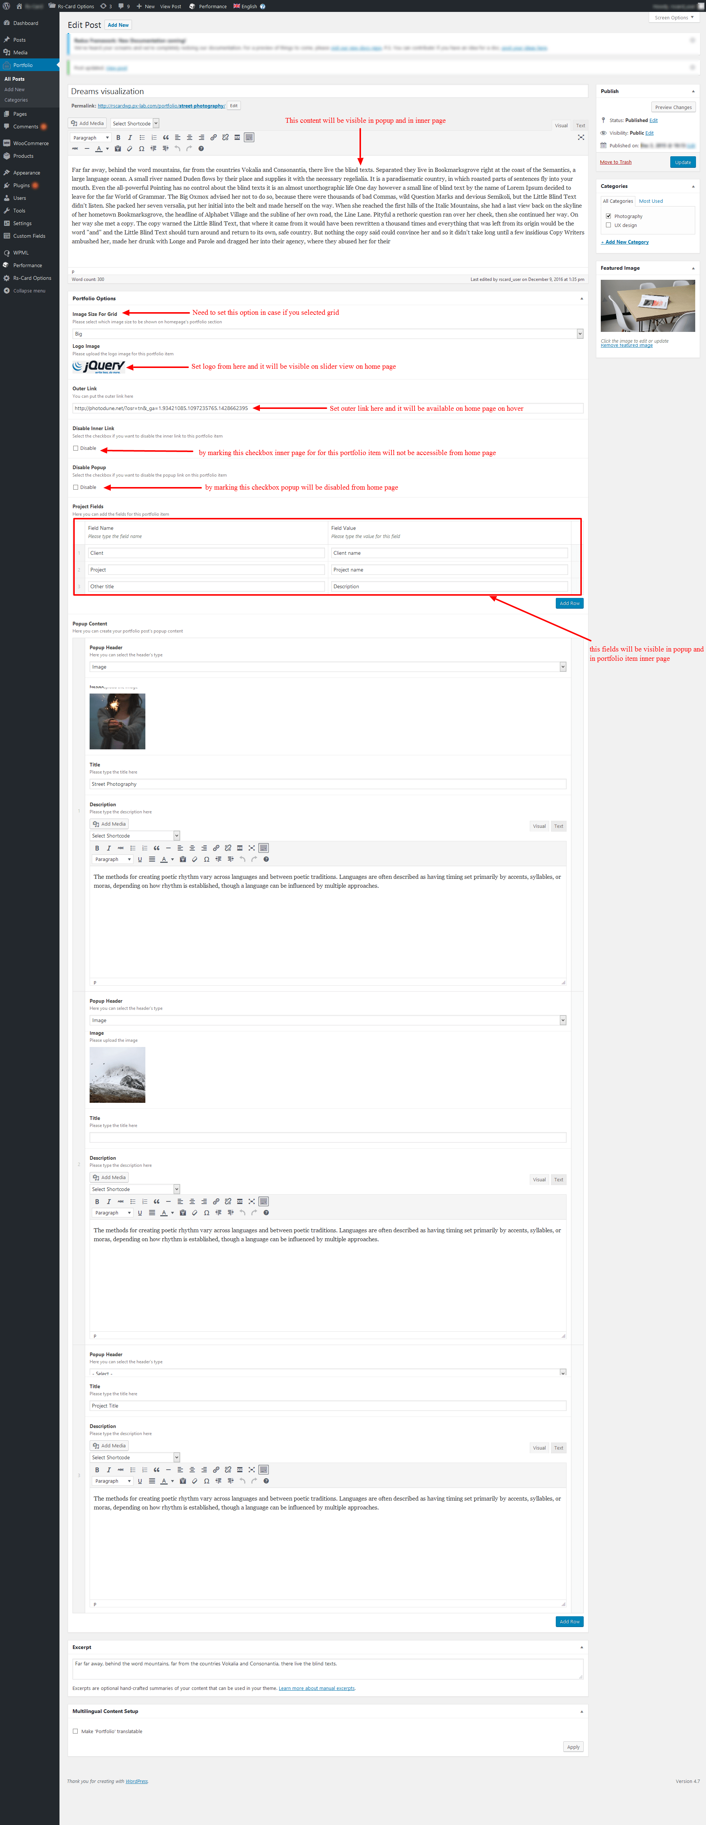Open comments bubble showing 9 in admin bar
Viewport: 706px width, 1825px height.
124,6
